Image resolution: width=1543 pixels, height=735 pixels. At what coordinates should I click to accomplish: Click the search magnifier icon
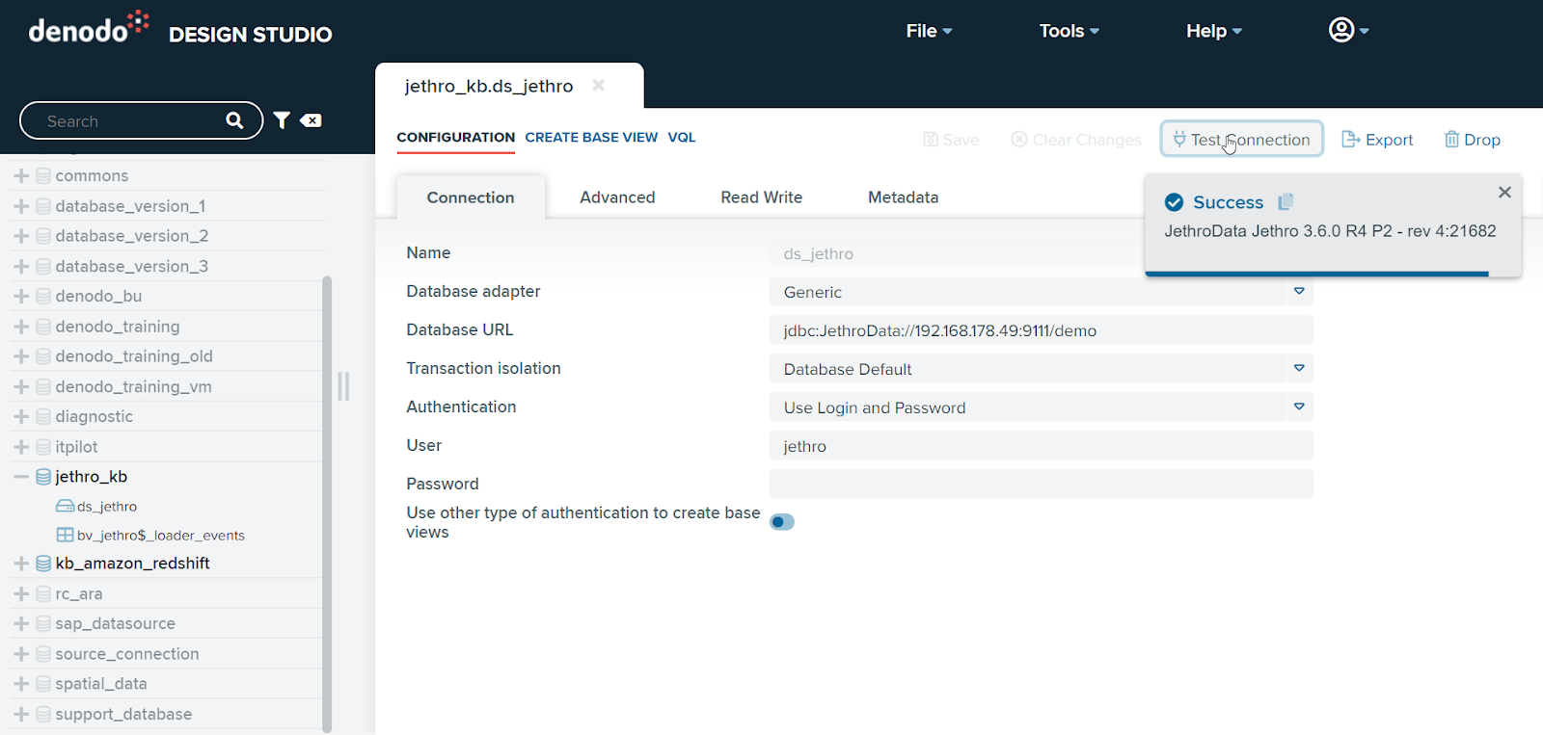click(x=234, y=120)
